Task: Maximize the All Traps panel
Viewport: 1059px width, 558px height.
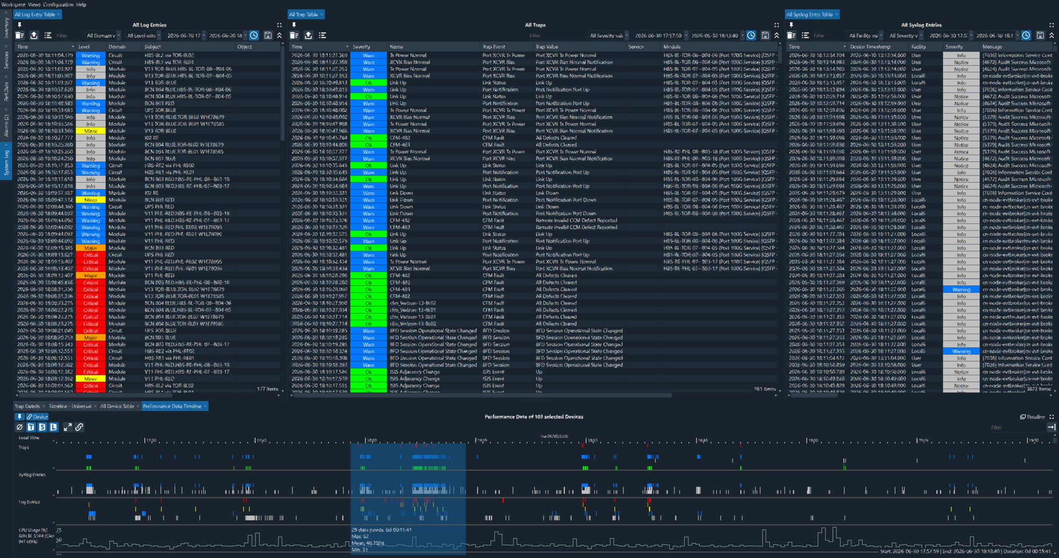Action: point(777,25)
